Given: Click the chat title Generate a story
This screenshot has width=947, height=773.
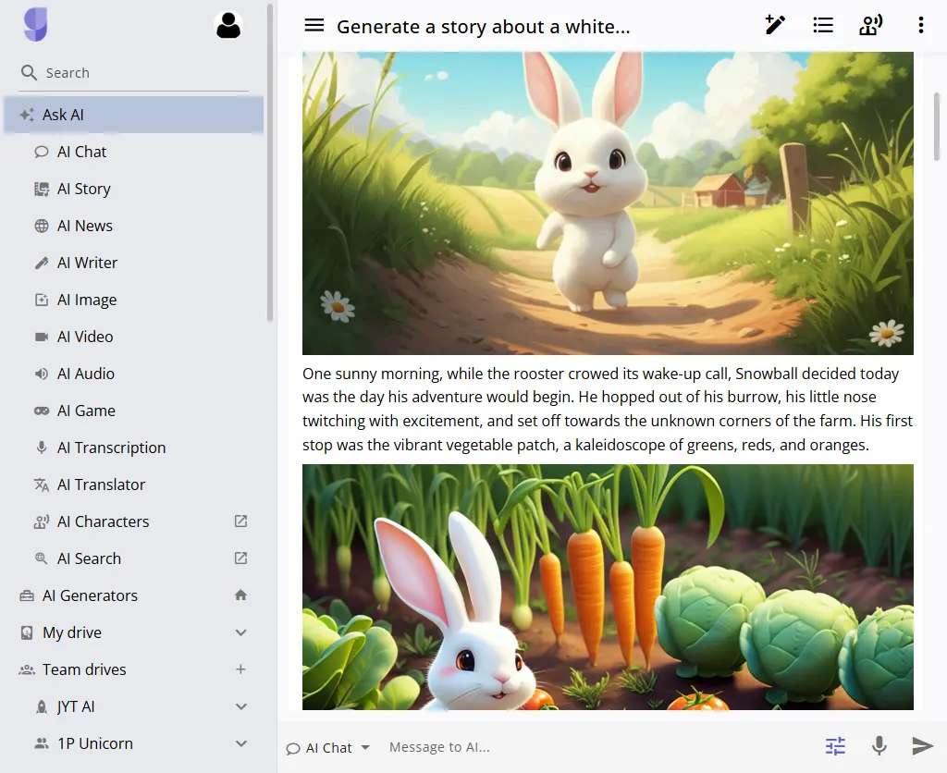Looking at the screenshot, I should tap(483, 27).
